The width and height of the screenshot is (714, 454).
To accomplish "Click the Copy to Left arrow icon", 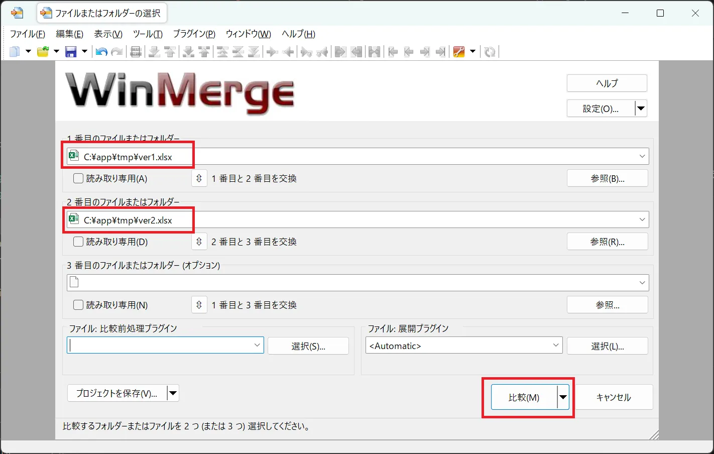I will click(288, 51).
